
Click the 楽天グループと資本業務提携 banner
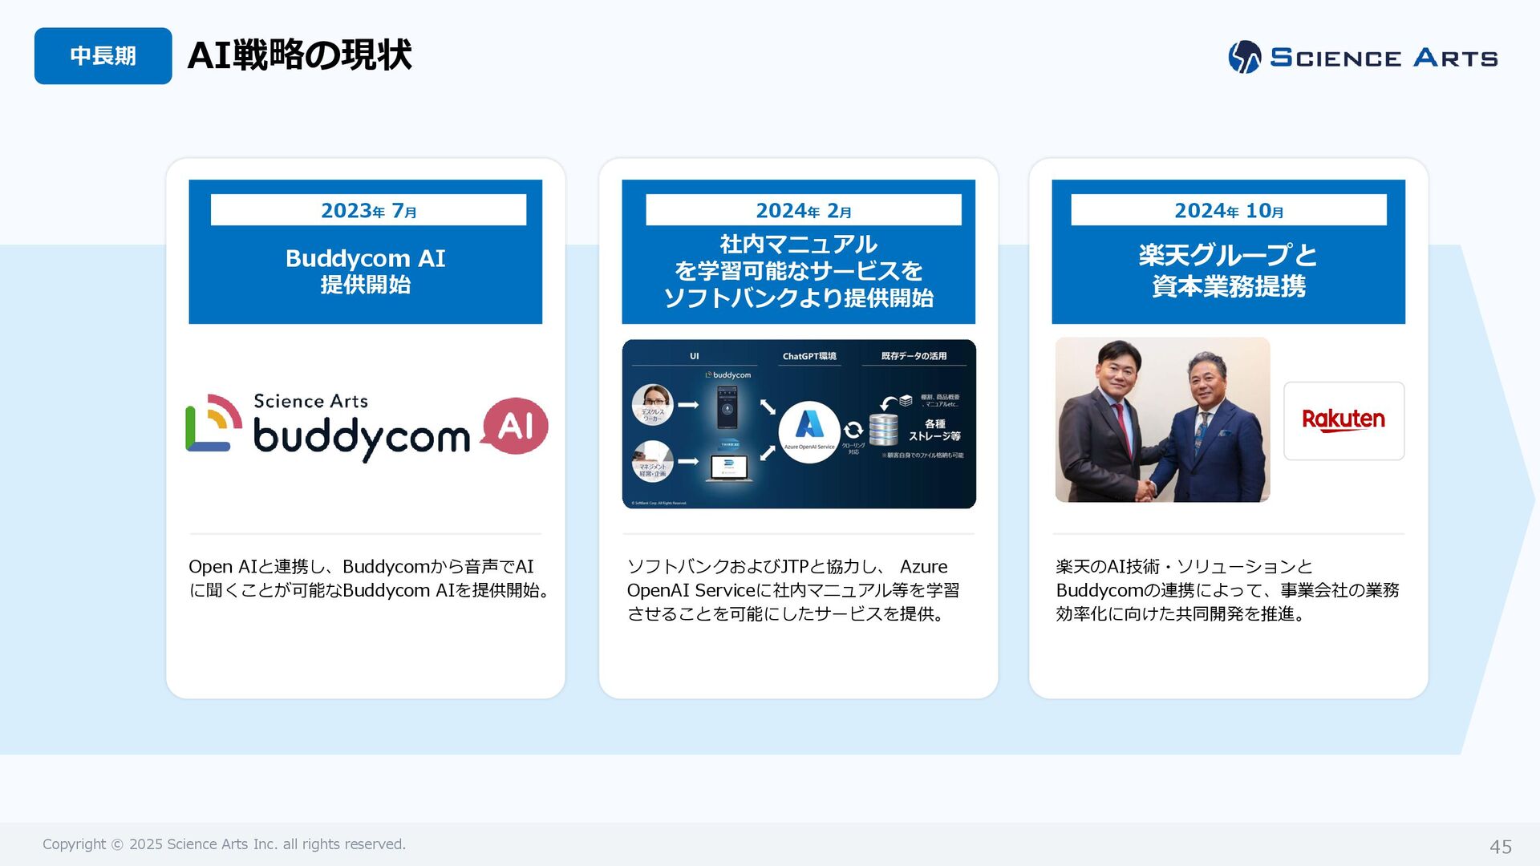click(x=1228, y=271)
